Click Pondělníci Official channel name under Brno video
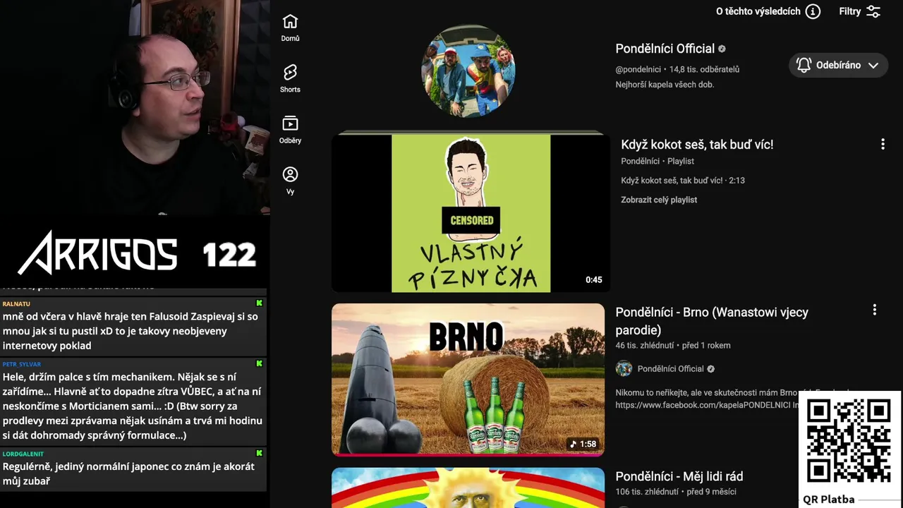 tap(670, 368)
